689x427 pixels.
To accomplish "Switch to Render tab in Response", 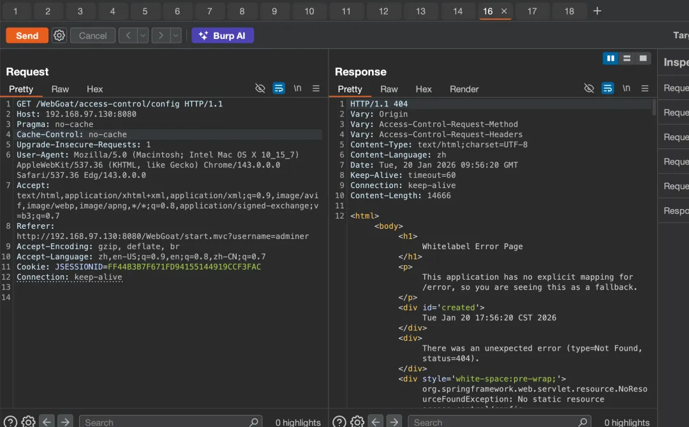I will 464,89.
